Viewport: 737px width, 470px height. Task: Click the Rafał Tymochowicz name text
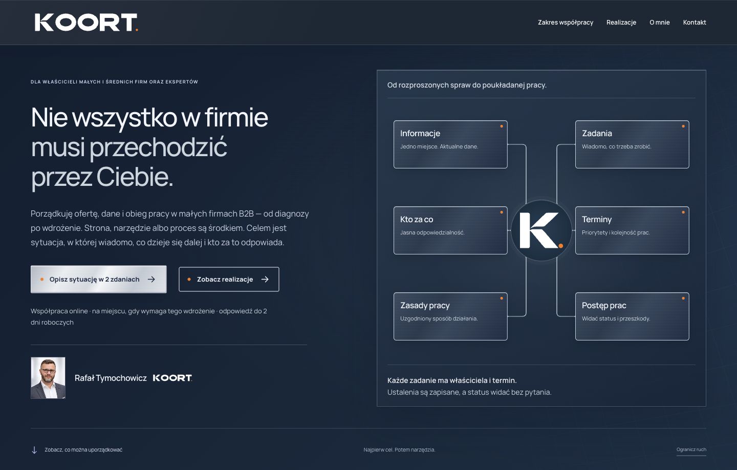point(111,378)
